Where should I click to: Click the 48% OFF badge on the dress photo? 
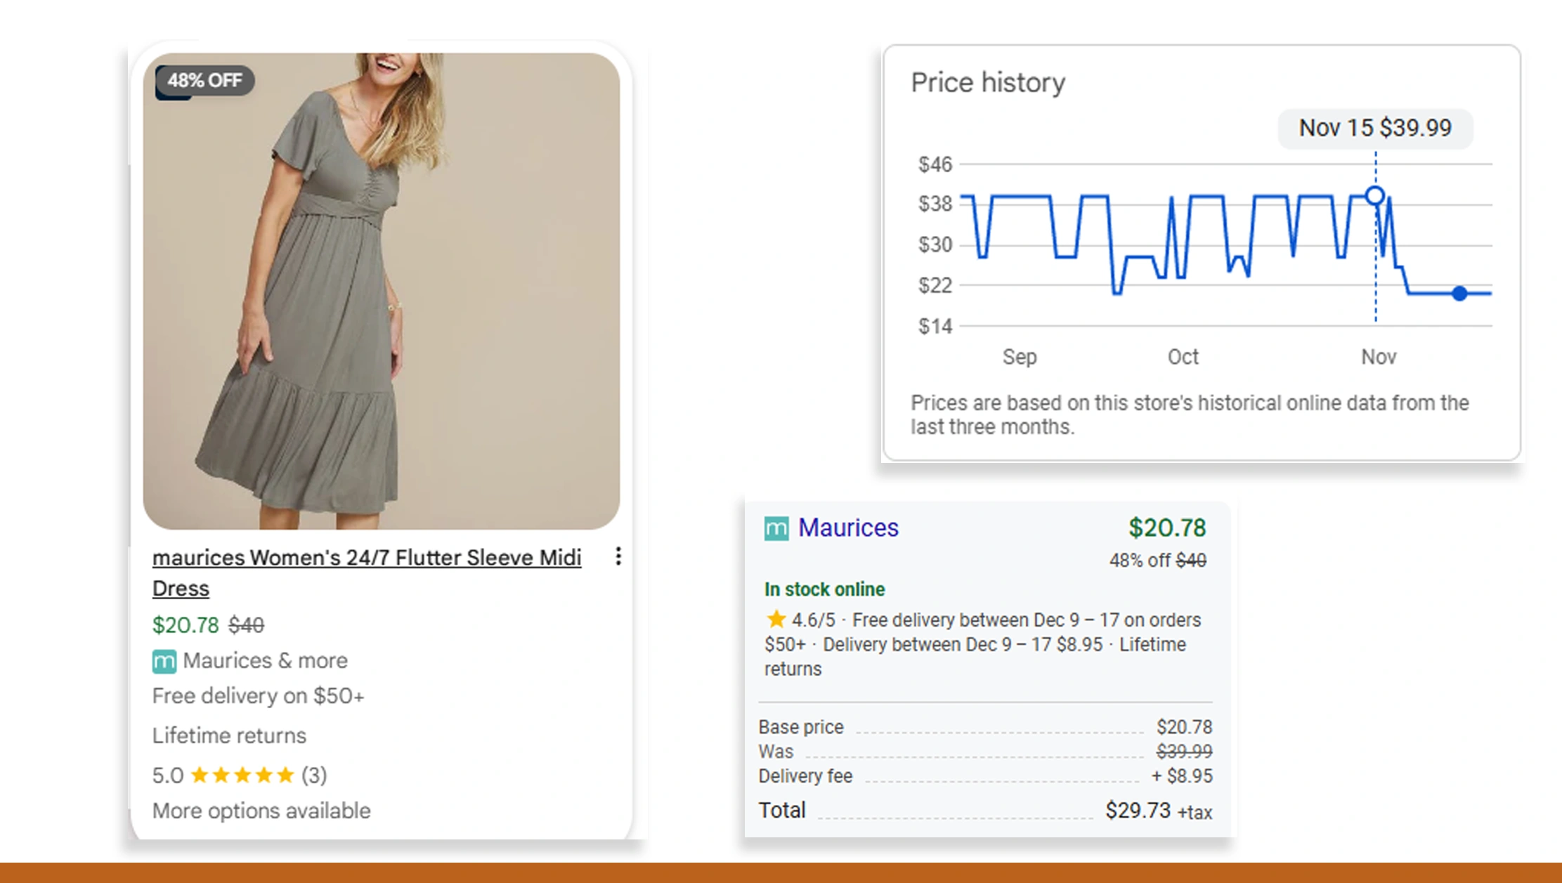click(x=204, y=80)
